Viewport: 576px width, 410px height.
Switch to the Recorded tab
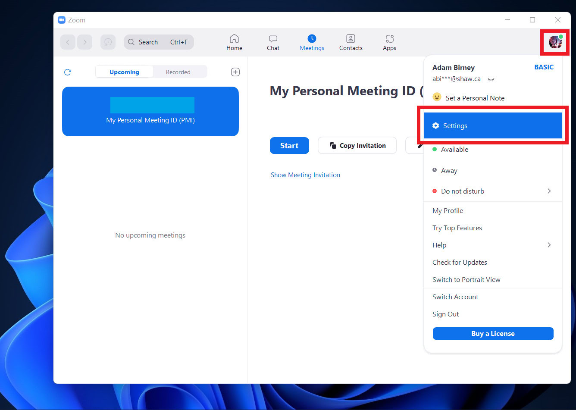point(178,72)
